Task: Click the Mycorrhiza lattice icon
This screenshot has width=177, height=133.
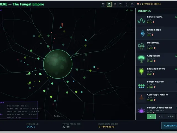Action: 141,46
